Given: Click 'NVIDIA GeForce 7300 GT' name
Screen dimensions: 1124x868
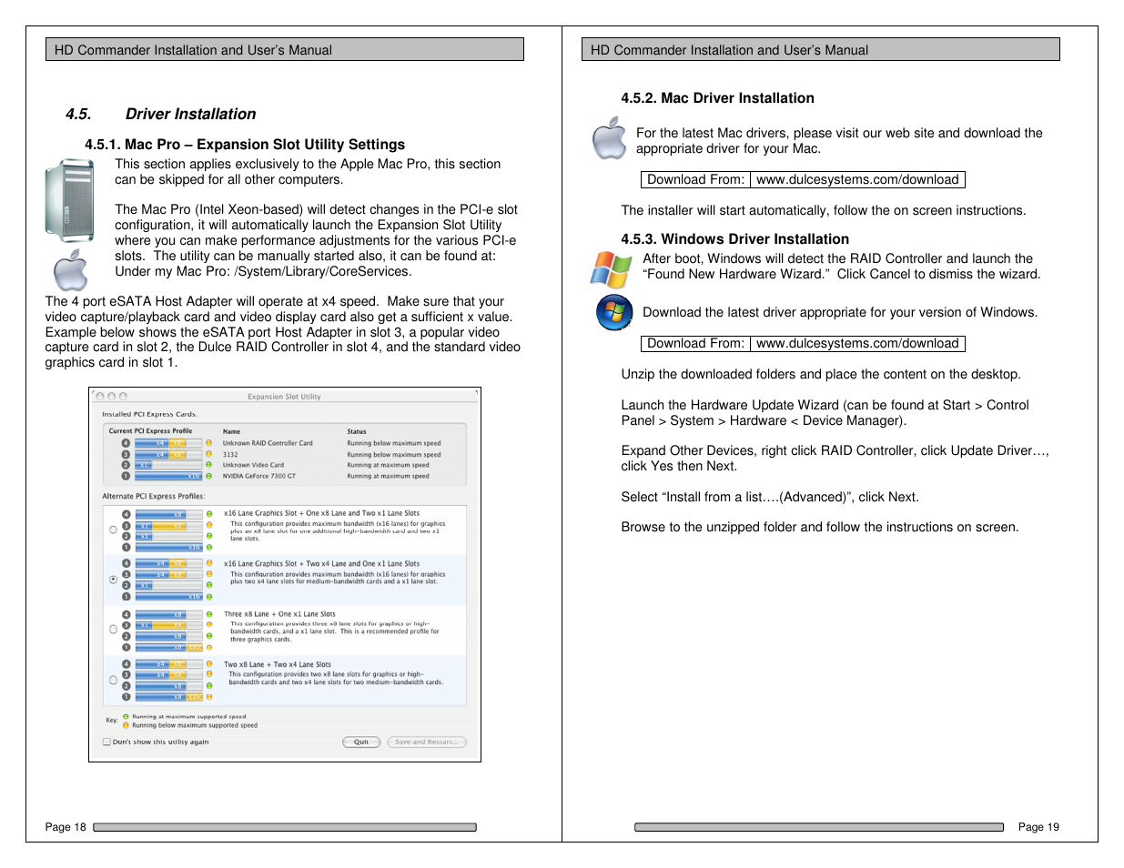Looking at the screenshot, I should (259, 476).
